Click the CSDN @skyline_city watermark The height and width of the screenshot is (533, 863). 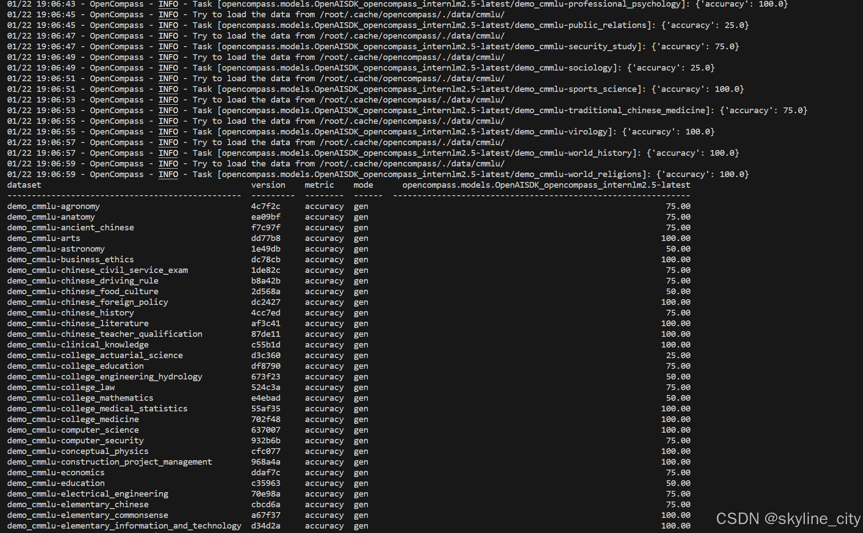click(788, 518)
